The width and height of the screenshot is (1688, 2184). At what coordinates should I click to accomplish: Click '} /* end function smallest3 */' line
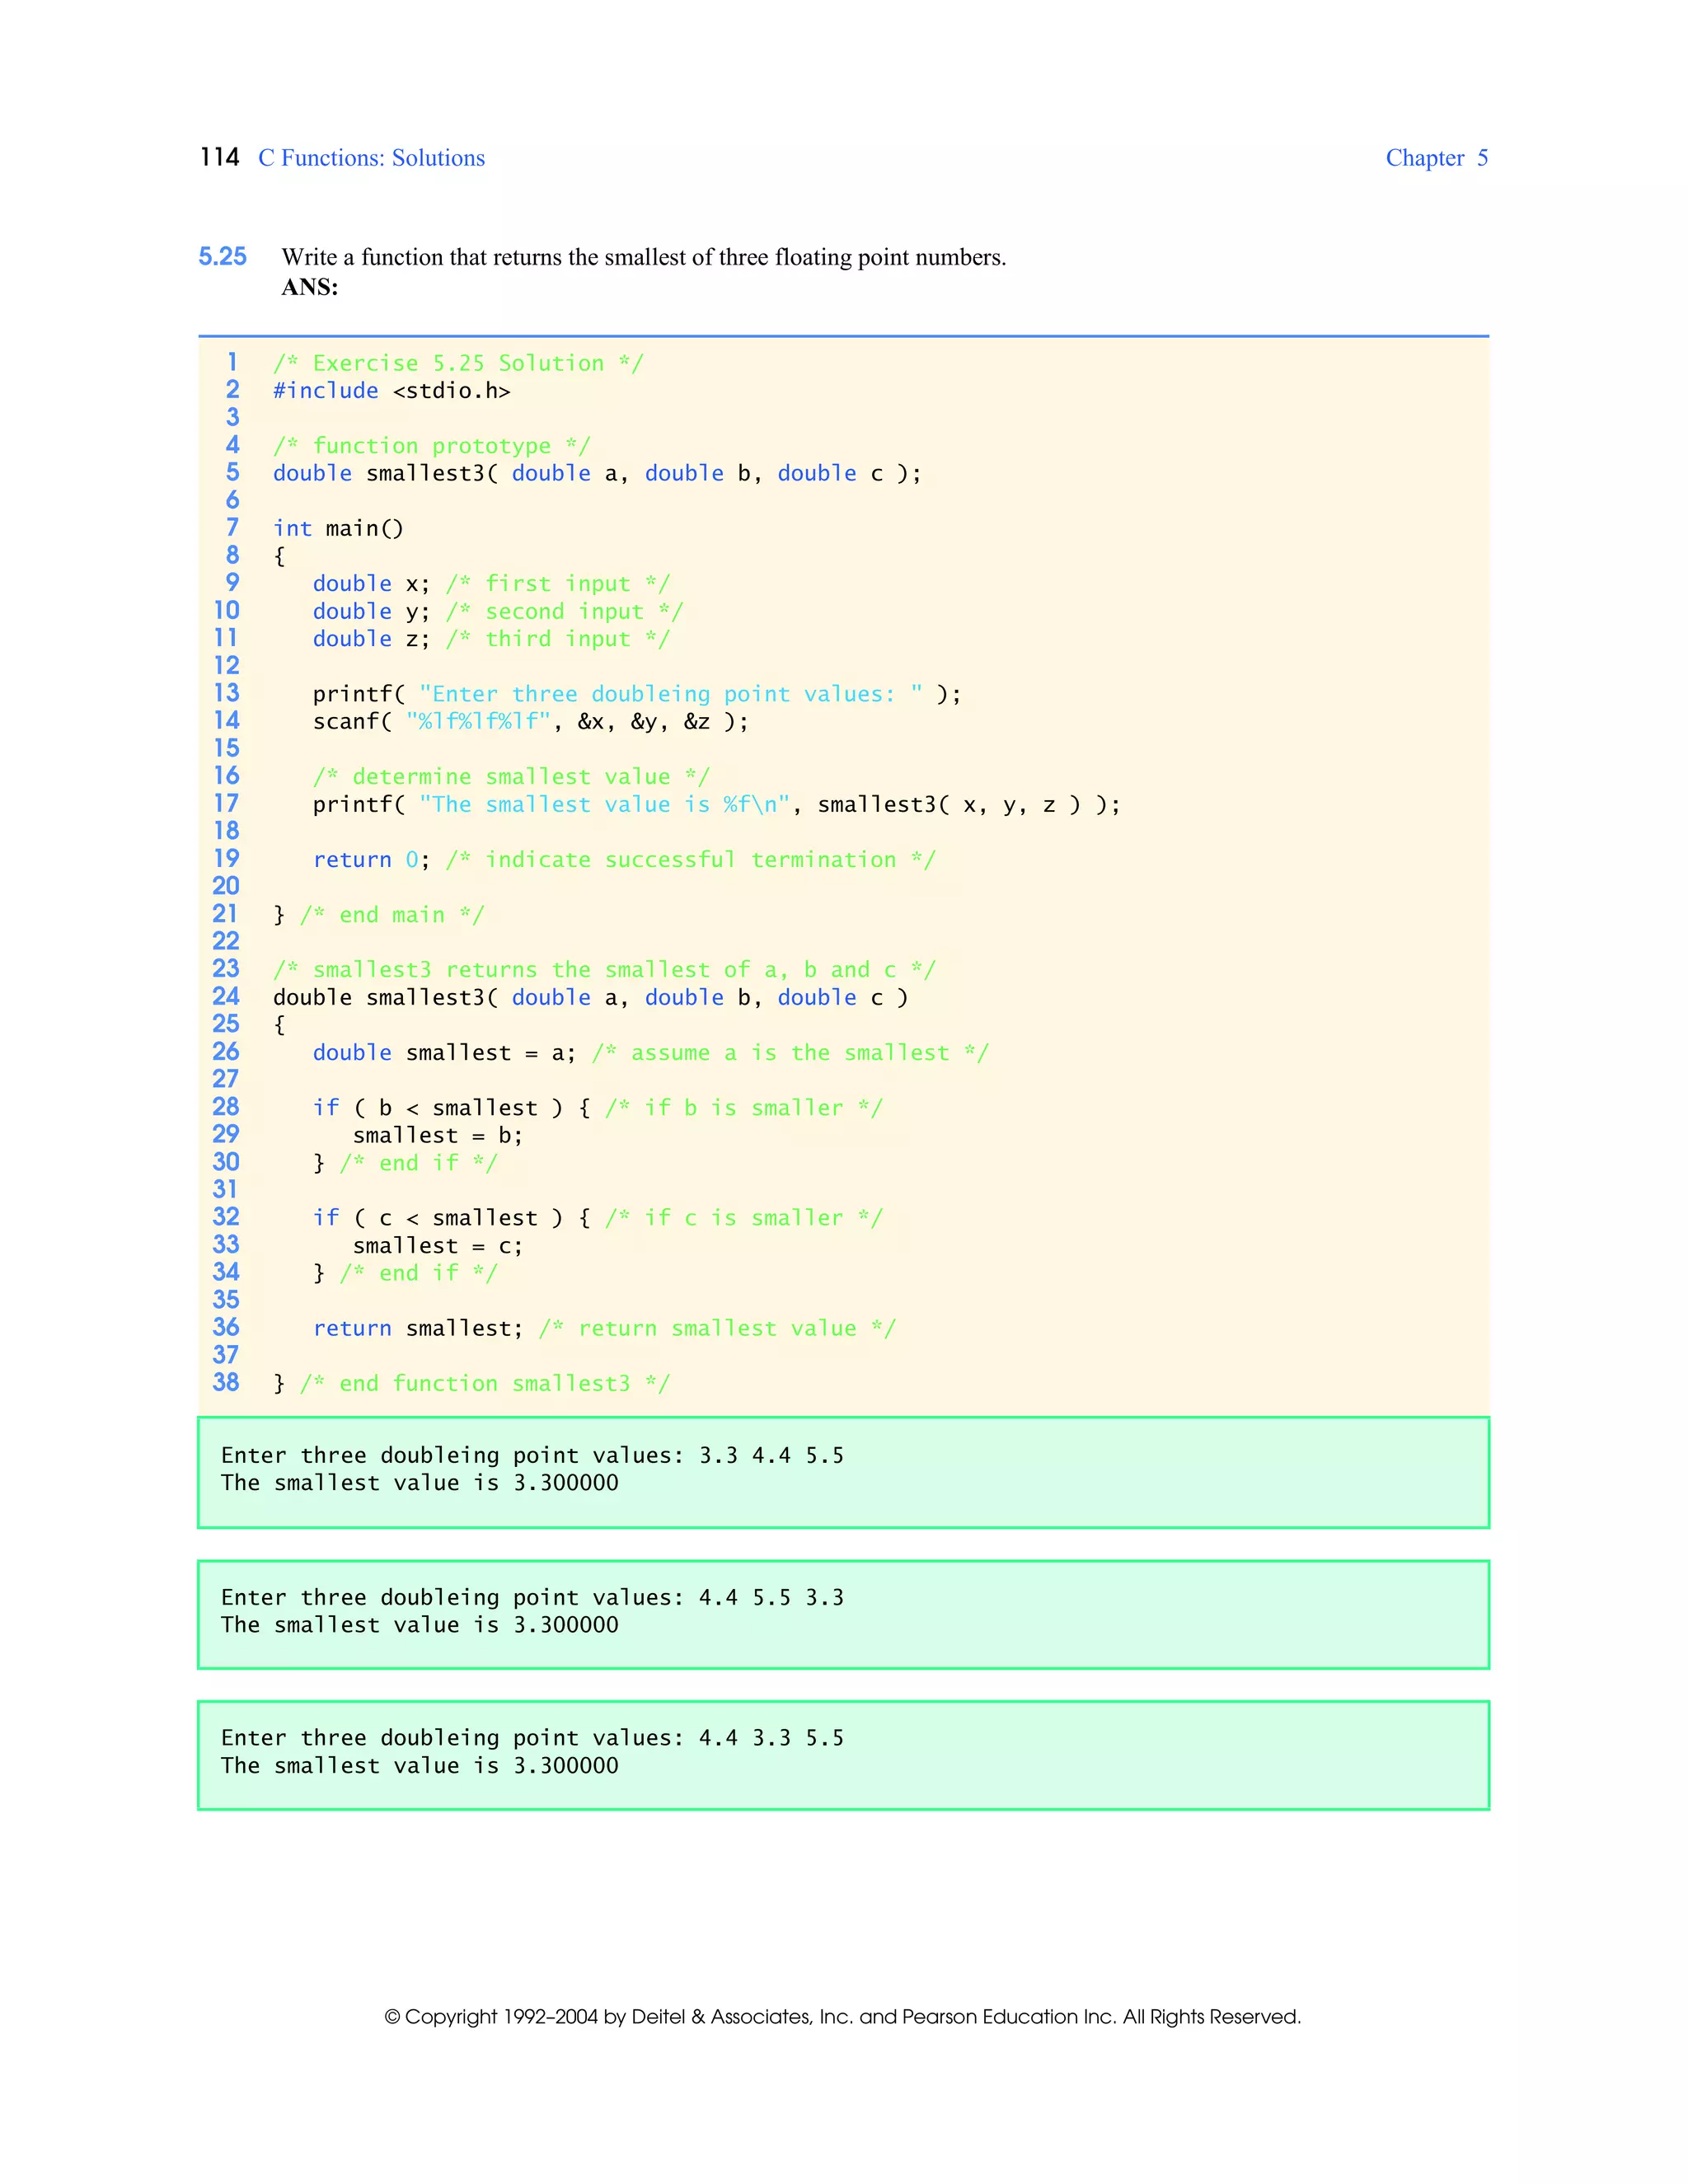point(471,1383)
